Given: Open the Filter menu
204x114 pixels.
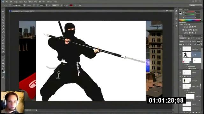Looking at the screenshot, I should click(x=36, y=2).
